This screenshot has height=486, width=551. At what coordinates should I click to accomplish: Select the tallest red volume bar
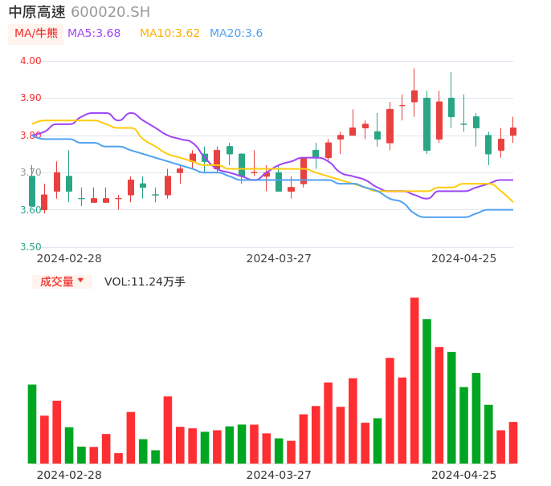click(414, 380)
